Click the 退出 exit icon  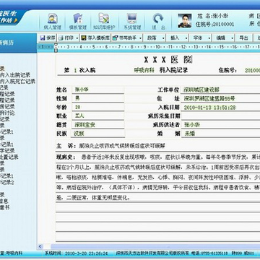coord(158,22)
